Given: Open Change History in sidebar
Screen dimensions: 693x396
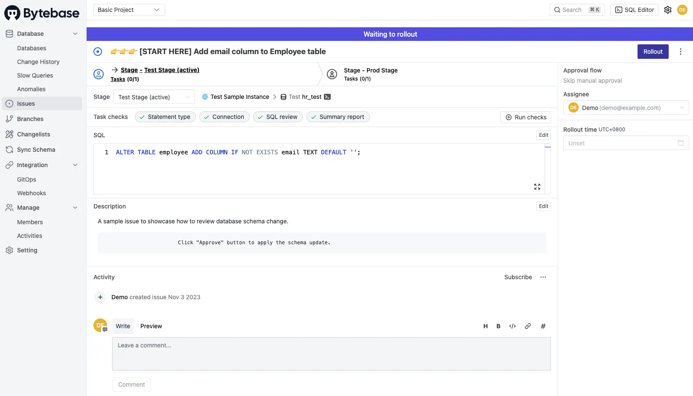Looking at the screenshot, I should coord(38,62).
